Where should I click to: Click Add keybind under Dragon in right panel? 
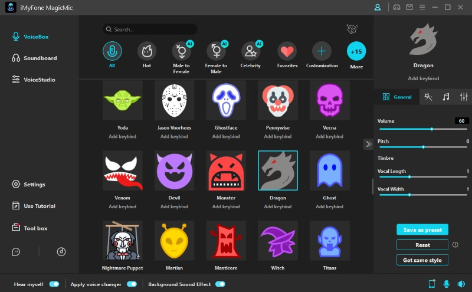click(x=423, y=78)
